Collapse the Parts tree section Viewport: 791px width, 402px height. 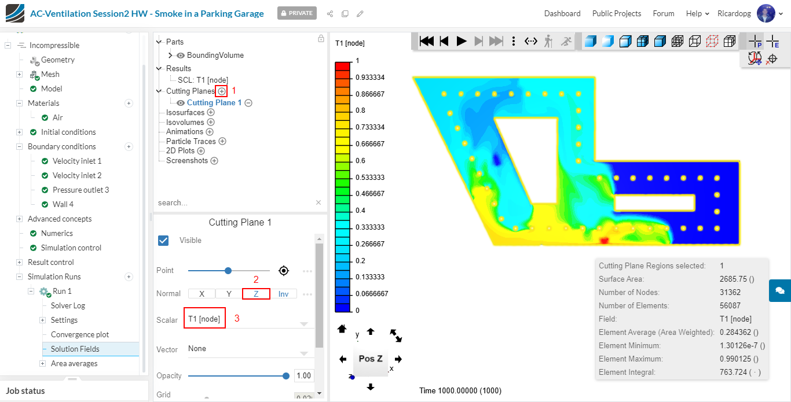pyautogui.click(x=159, y=42)
